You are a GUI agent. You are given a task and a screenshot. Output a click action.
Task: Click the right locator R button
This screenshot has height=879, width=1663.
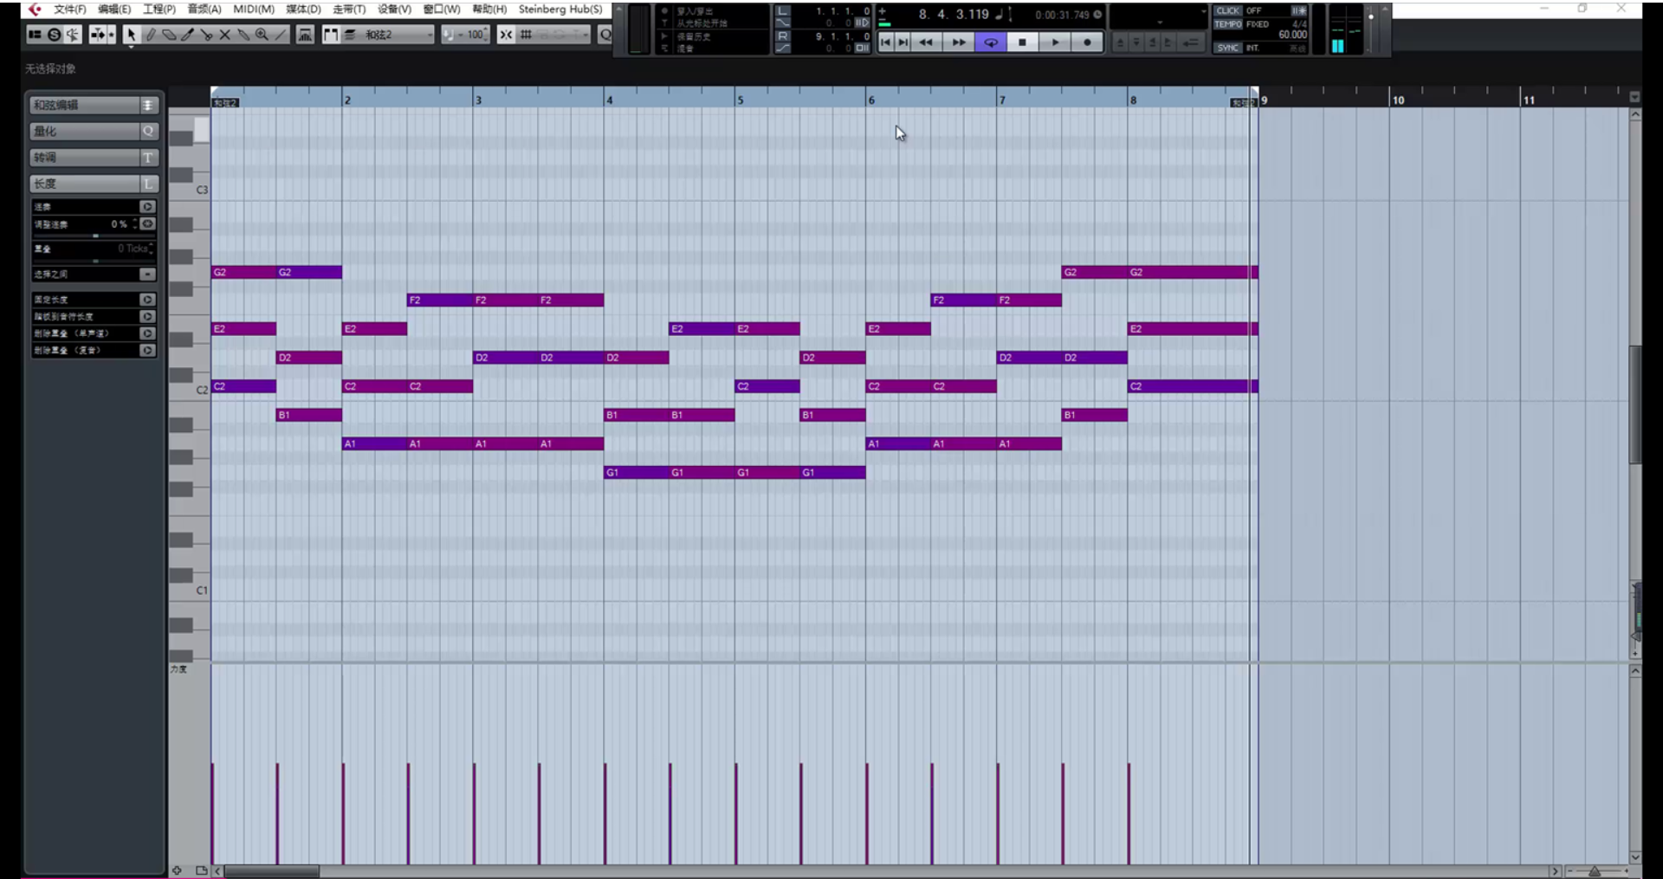[x=783, y=36]
